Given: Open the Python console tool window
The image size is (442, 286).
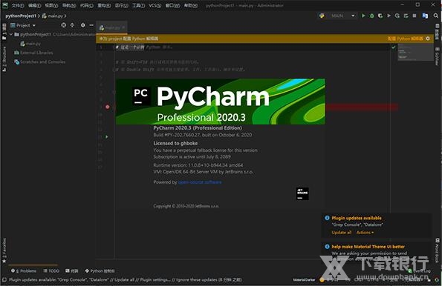Looking at the screenshot, I should point(100,271).
